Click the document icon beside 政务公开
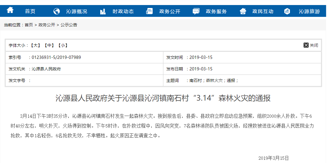327x163 pixels. [149, 11]
